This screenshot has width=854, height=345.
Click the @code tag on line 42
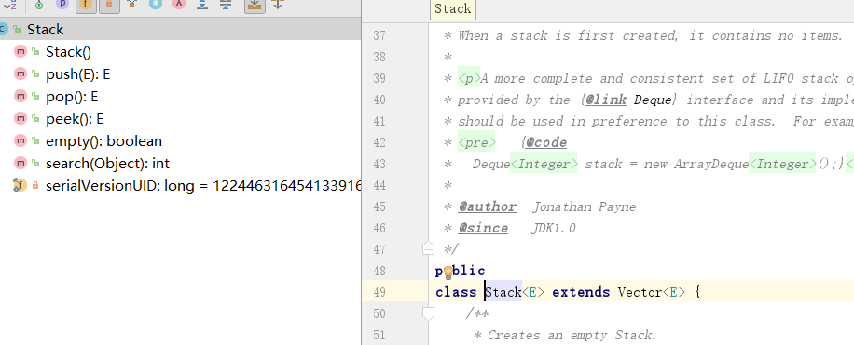546,142
